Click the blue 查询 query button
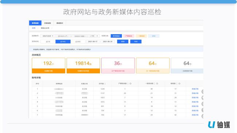Screen dimensions: 237x133 point(123,41)
